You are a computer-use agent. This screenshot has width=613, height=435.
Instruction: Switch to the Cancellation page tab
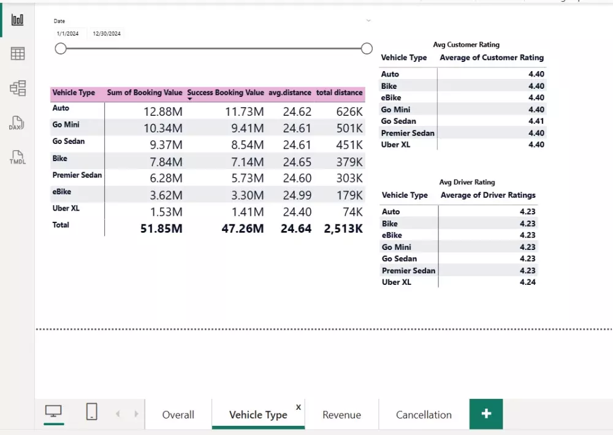424,415
